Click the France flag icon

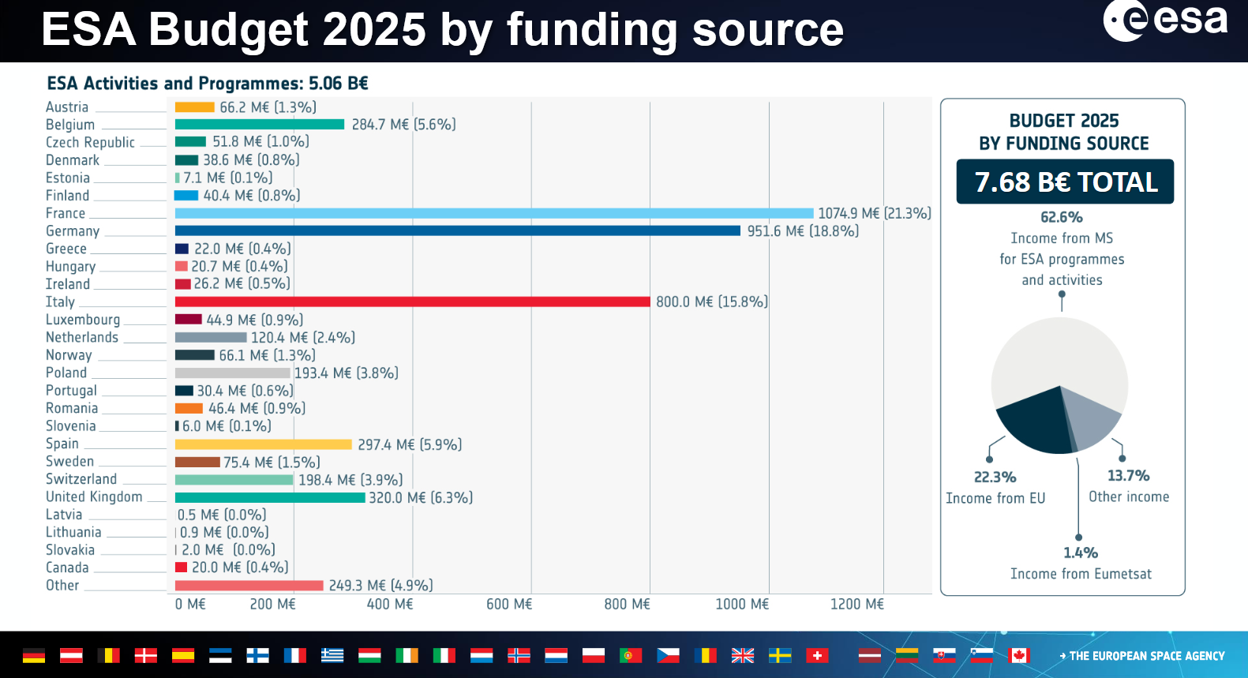coord(294,655)
